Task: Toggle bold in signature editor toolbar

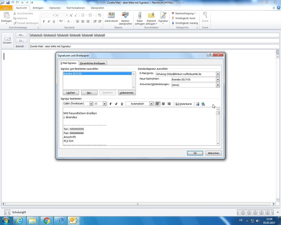Action: coord(111,104)
